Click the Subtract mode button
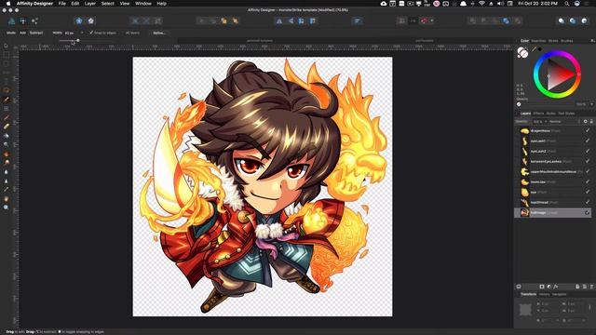 [36, 33]
